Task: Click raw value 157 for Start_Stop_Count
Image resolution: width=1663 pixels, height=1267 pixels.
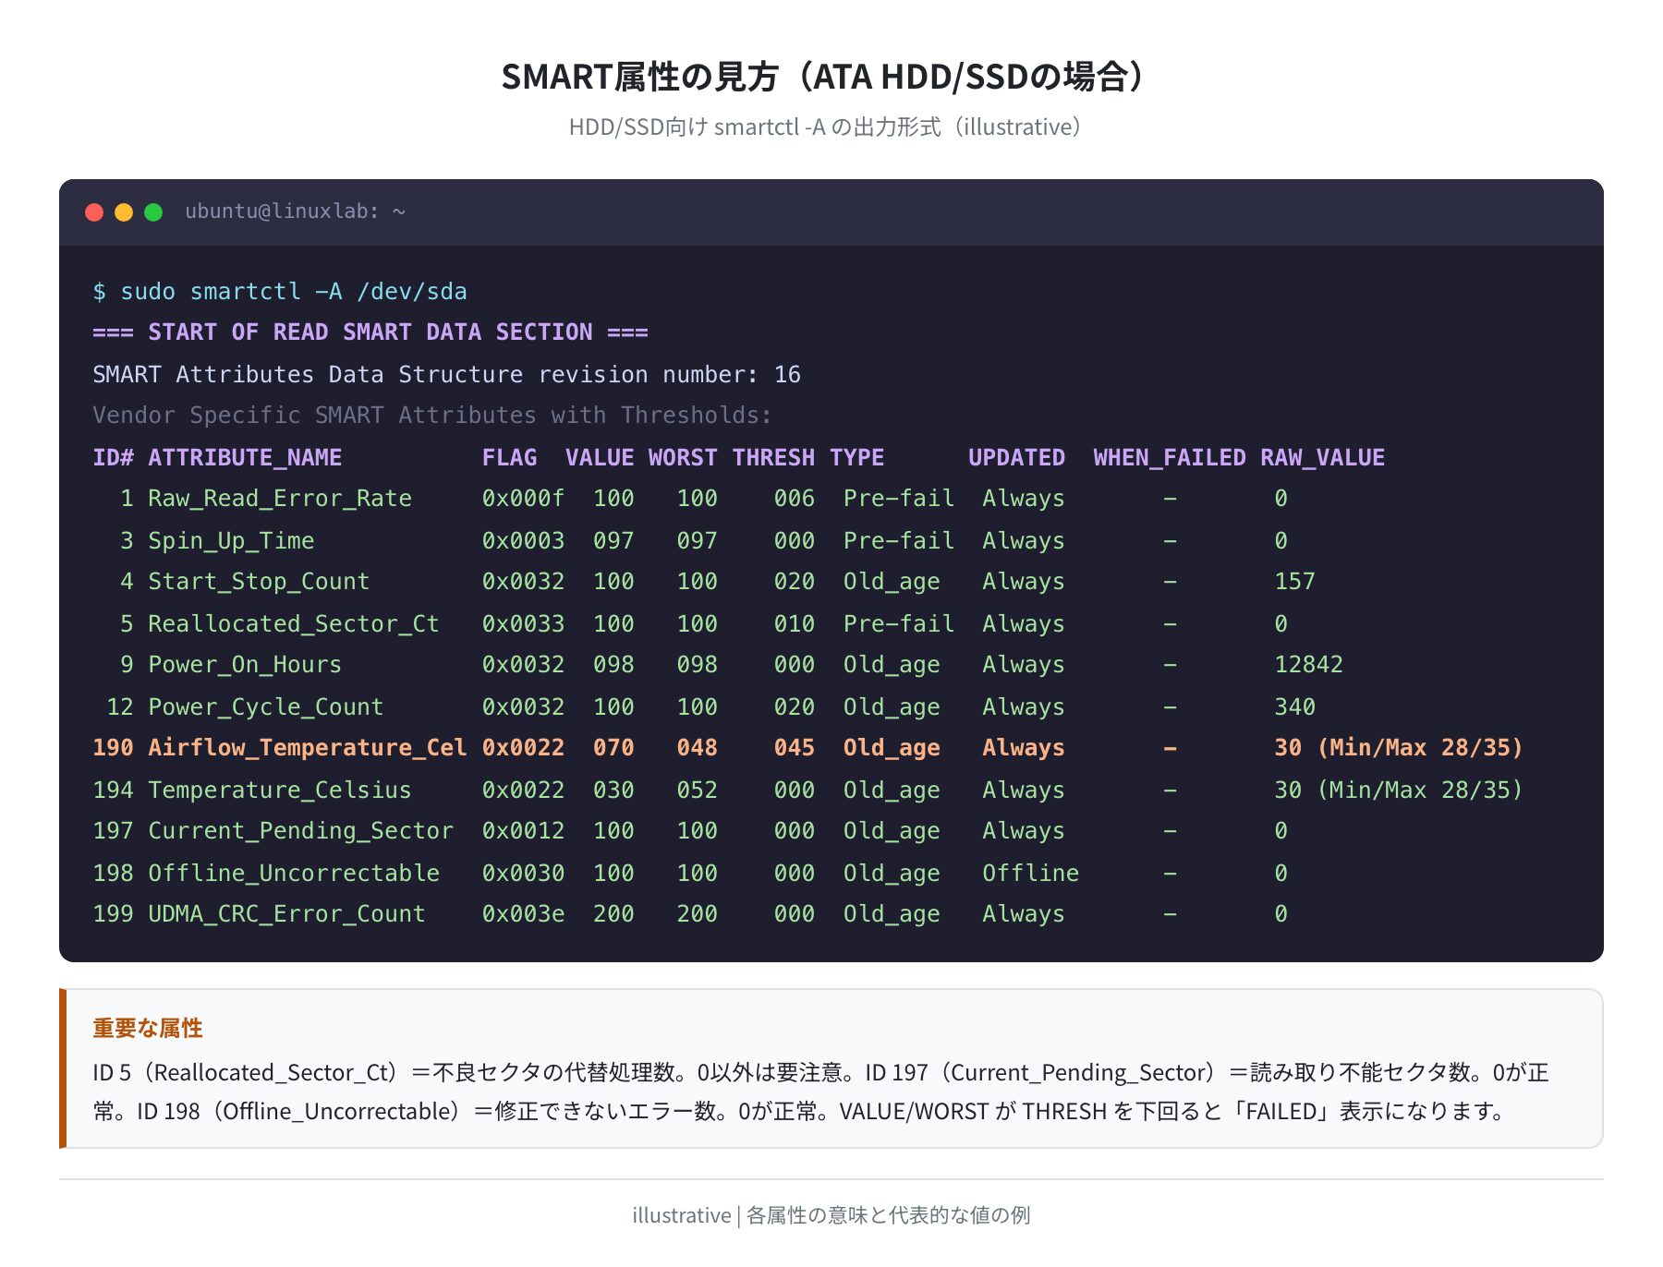Action: (x=1294, y=582)
